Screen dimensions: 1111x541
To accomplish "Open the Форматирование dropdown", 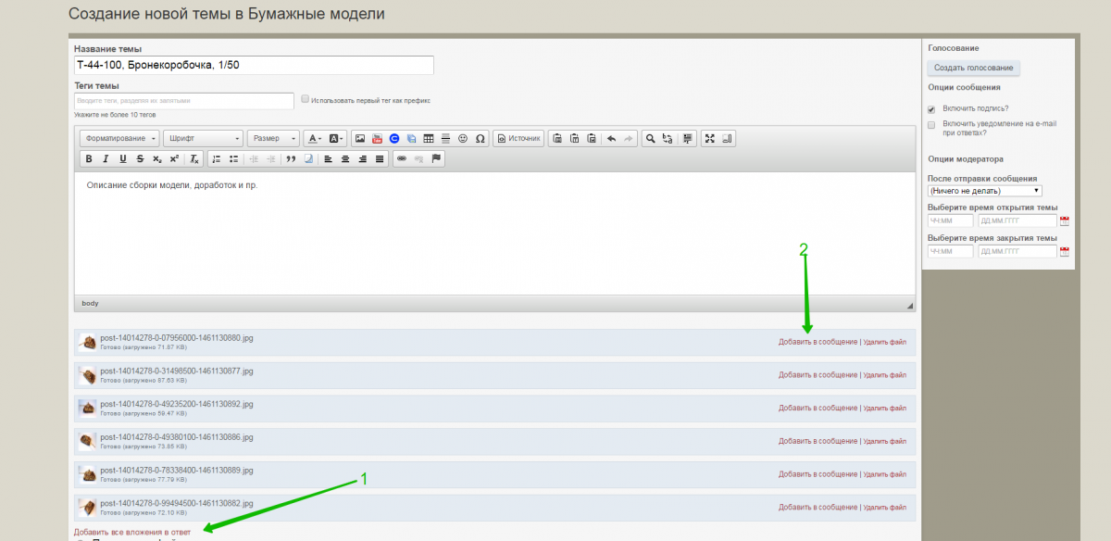I will coord(119,138).
